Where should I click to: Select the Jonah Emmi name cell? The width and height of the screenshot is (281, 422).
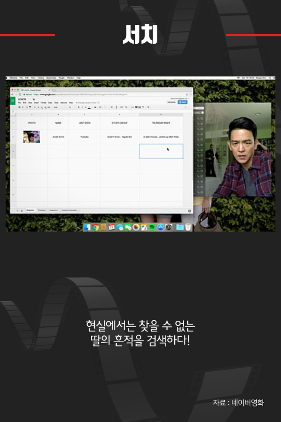pyautogui.click(x=58, y=137)
